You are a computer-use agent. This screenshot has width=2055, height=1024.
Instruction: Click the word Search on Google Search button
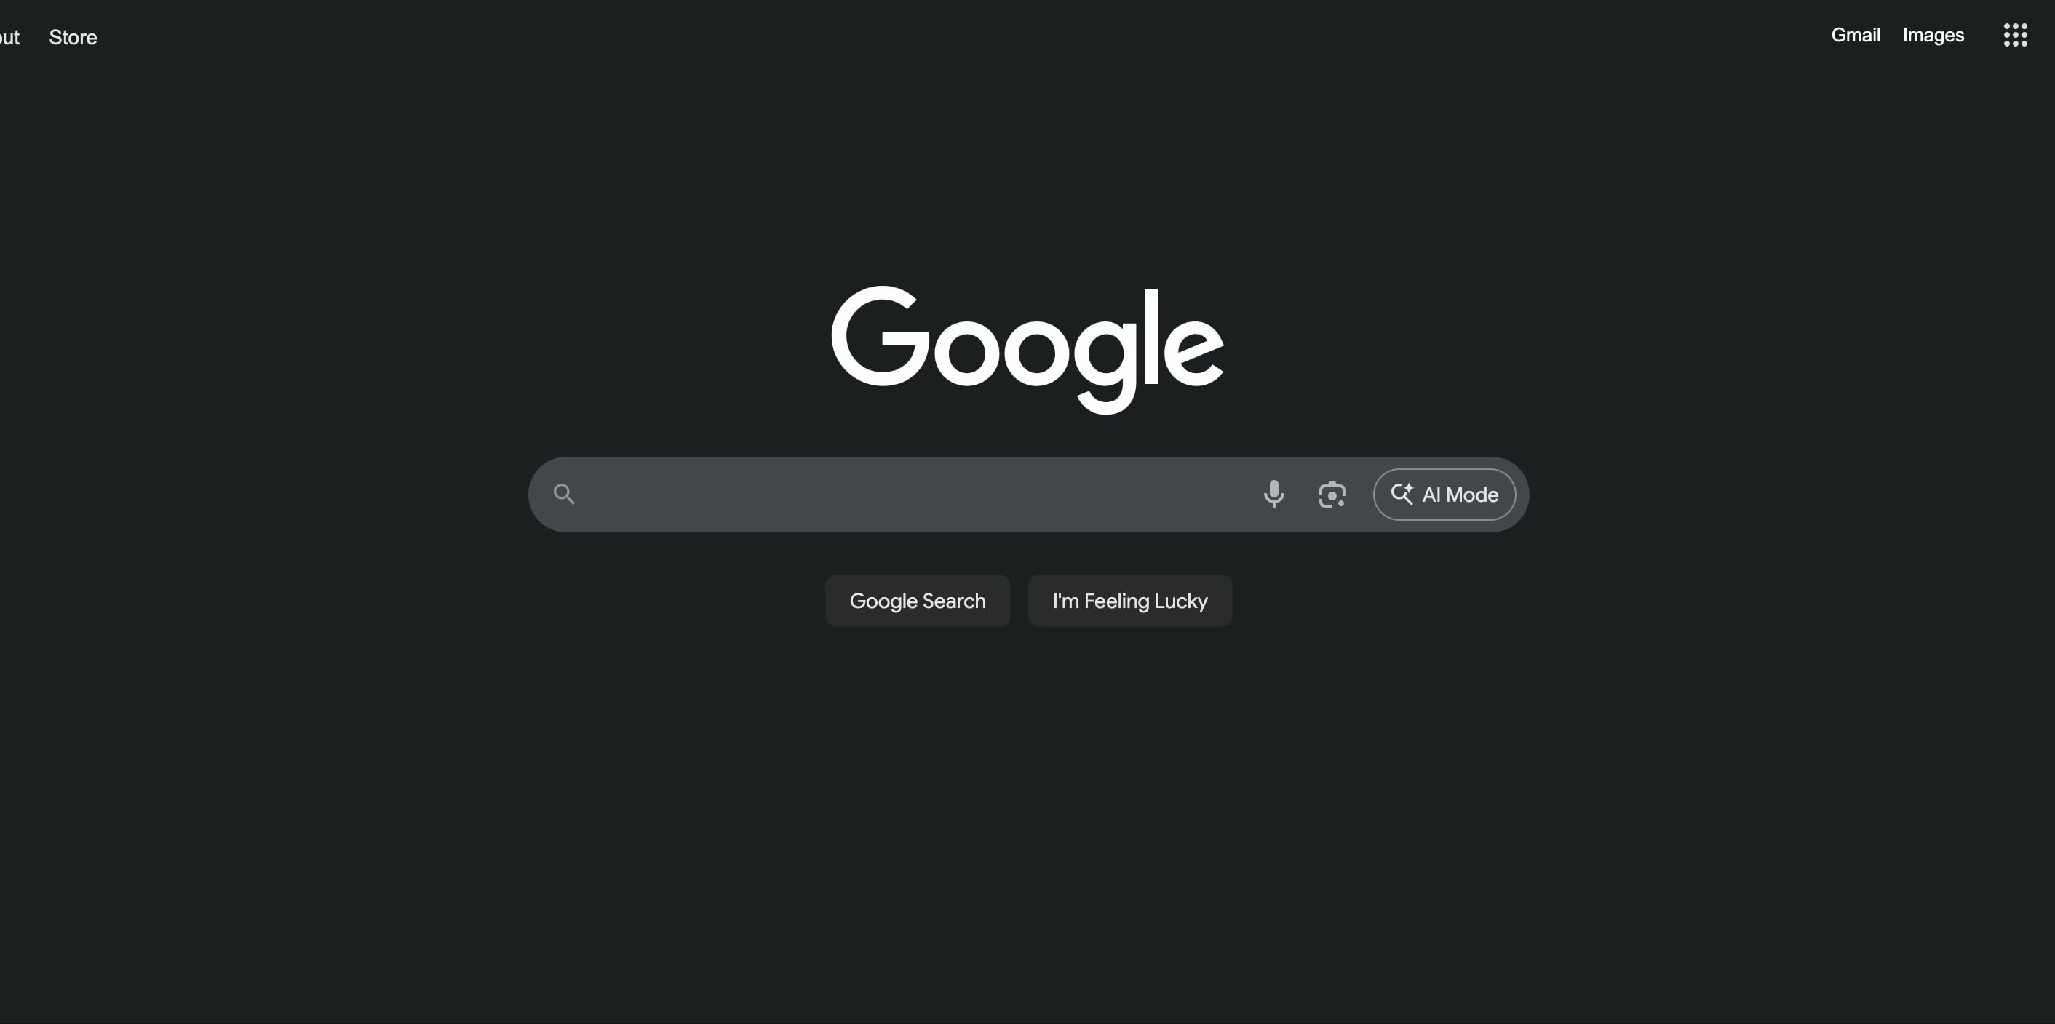[953, 601]
